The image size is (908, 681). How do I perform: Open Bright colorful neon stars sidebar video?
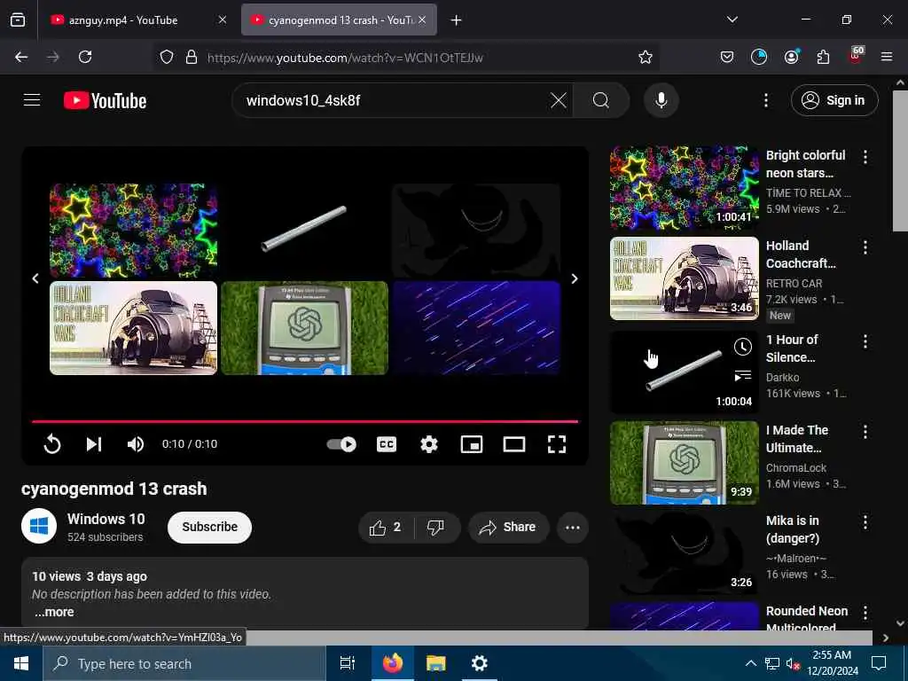coord(684,188)
